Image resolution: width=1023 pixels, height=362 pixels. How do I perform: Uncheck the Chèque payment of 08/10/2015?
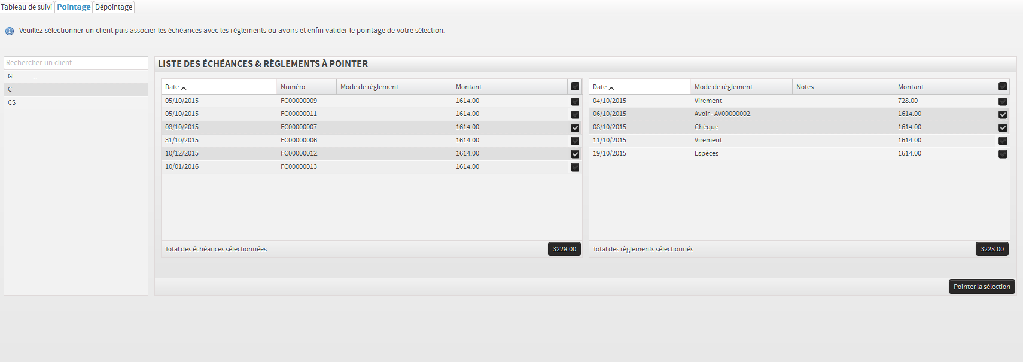(x=1003, y=128)
